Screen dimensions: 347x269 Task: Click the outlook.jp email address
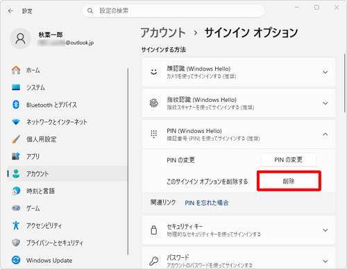pos(66,42)
